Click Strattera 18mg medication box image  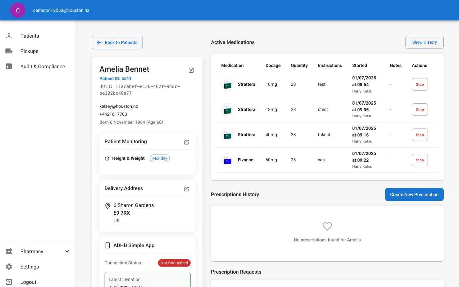tap(228, 110)
